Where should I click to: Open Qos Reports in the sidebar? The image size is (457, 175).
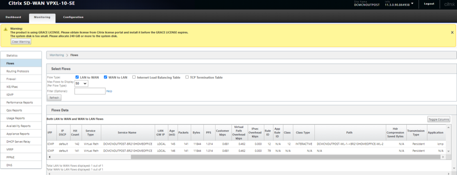pos(21,110)
